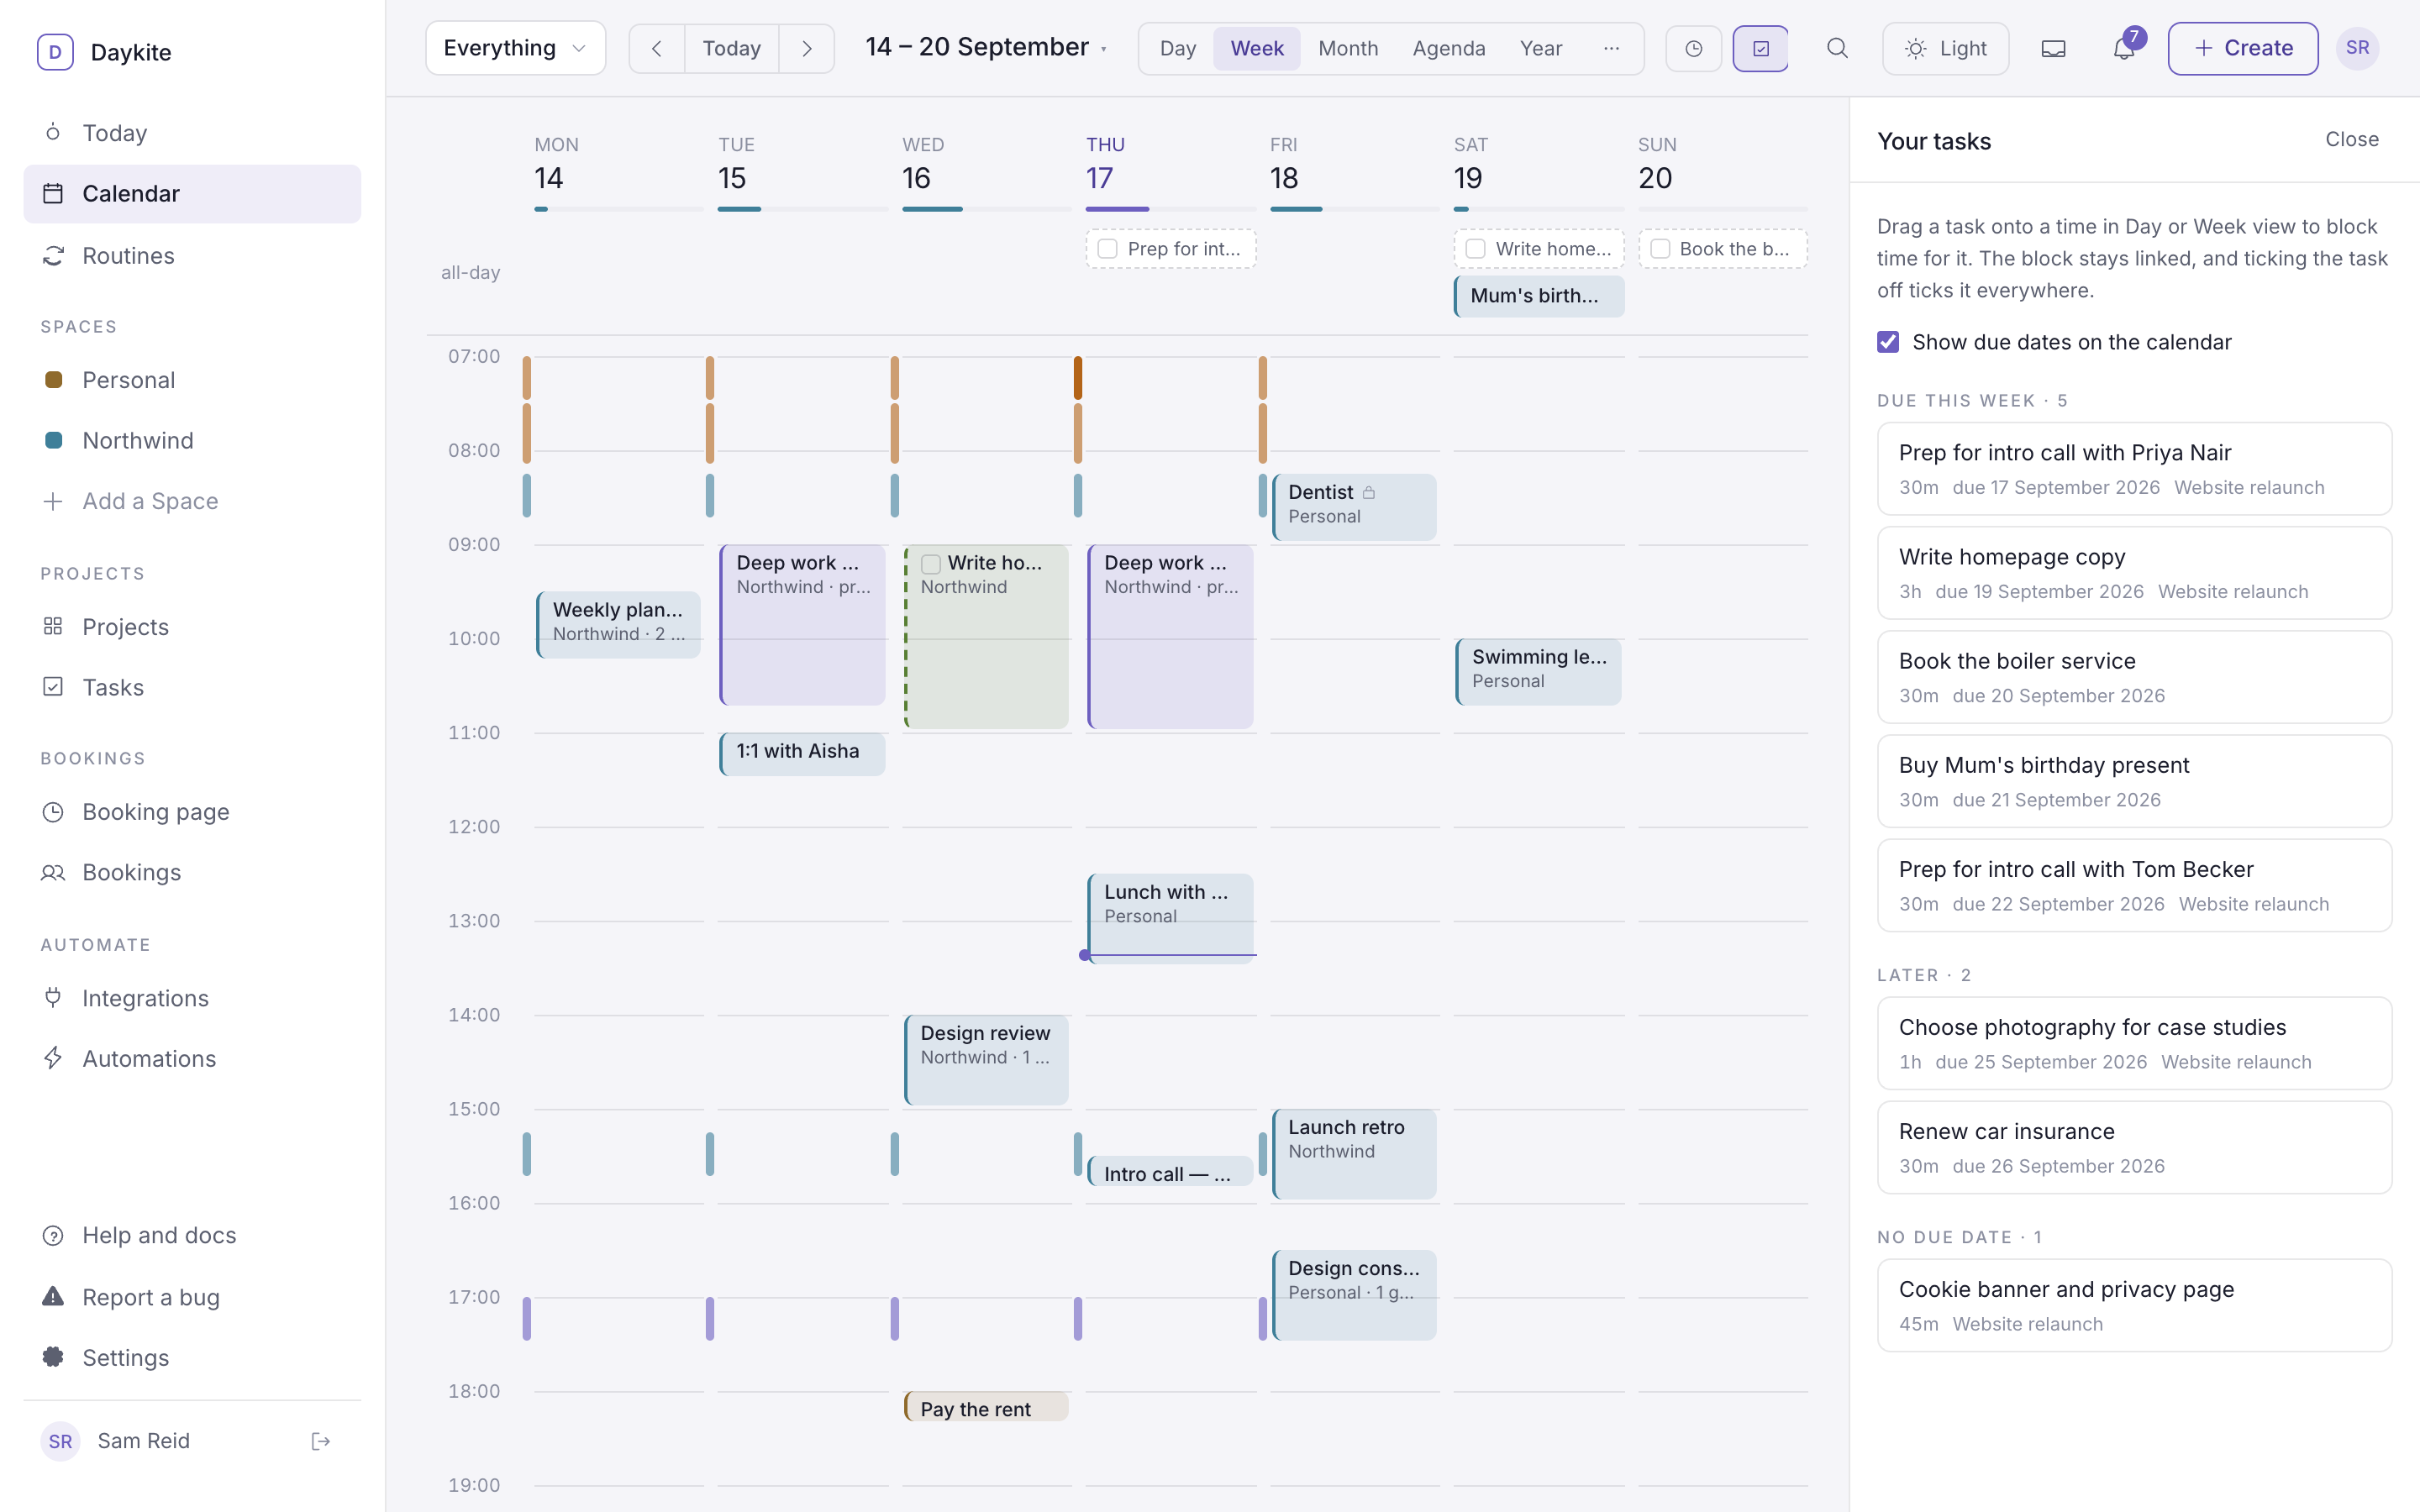This screenshot has height=1512, width=2420.
Task: Open Bookings people item
Action: (192, 872)
